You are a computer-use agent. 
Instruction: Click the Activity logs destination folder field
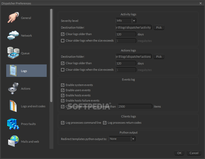pos(134,28)
